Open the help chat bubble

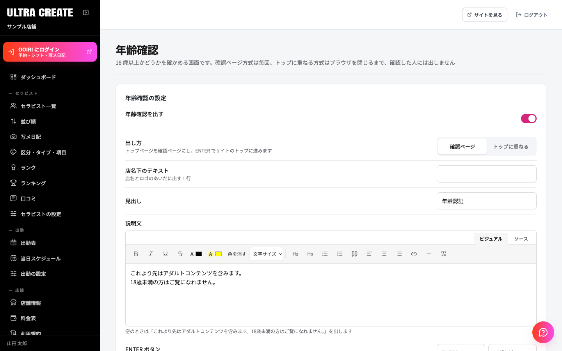(x=543, y=332)
